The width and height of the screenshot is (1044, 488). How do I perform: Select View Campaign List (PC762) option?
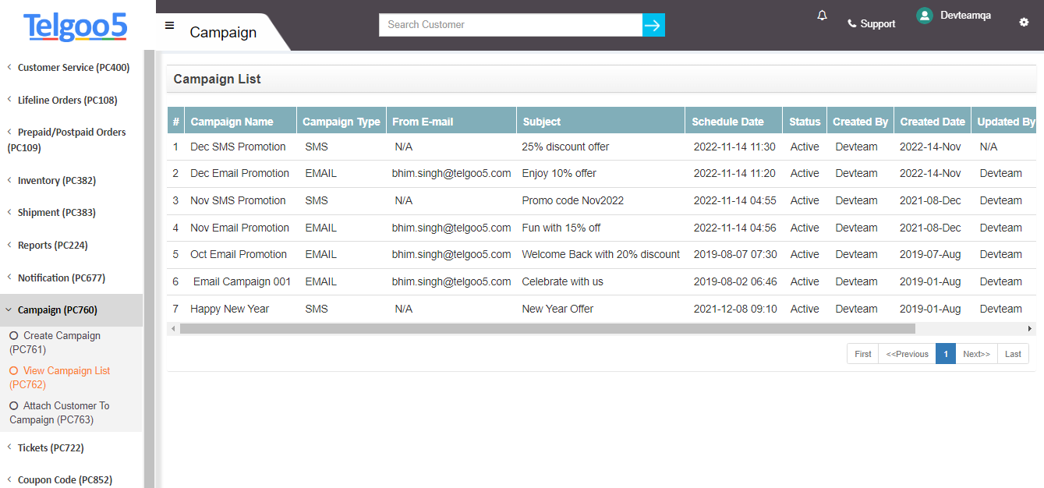58,377
